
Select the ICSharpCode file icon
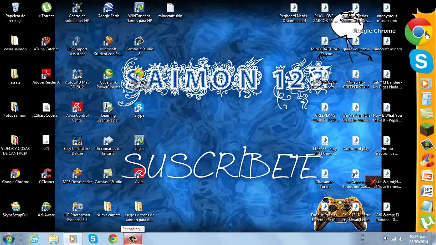pyautogui.click(x=46, y=110)
